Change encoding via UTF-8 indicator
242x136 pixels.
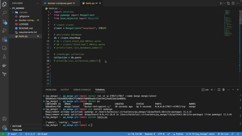(x=161, y=134)
